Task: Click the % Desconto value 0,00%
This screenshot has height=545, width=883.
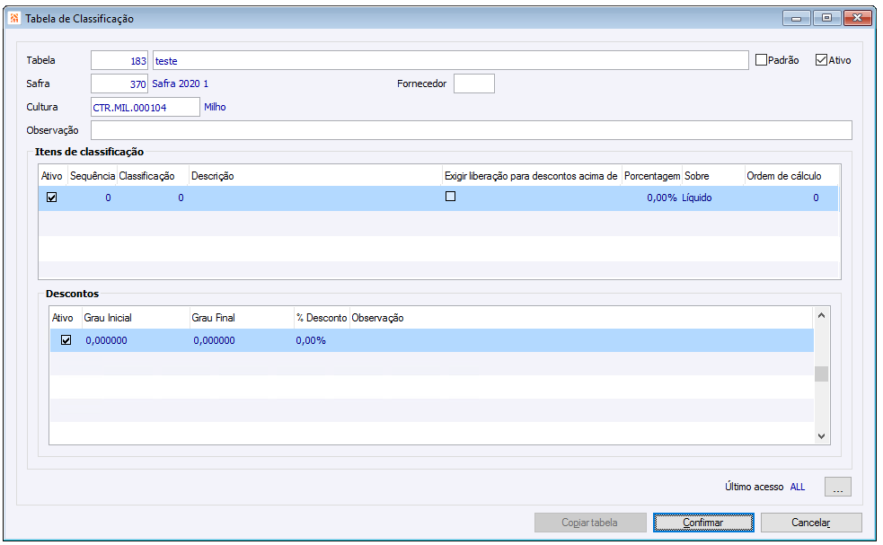Action: [311, 340]
